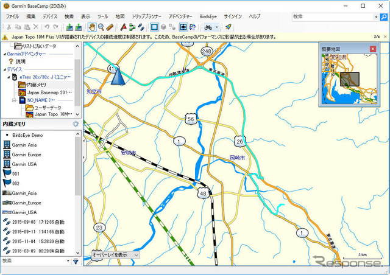Collapse the Garminアドベンチャー section
Image resolution: width=390 pixels, height=275 pixels.
tap(5, 54)
